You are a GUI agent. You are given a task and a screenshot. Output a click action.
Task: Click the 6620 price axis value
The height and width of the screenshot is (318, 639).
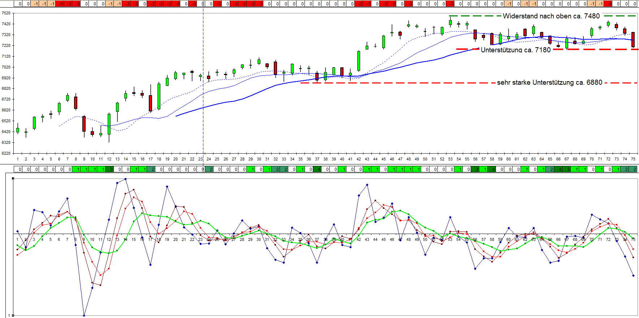point(6,110)
